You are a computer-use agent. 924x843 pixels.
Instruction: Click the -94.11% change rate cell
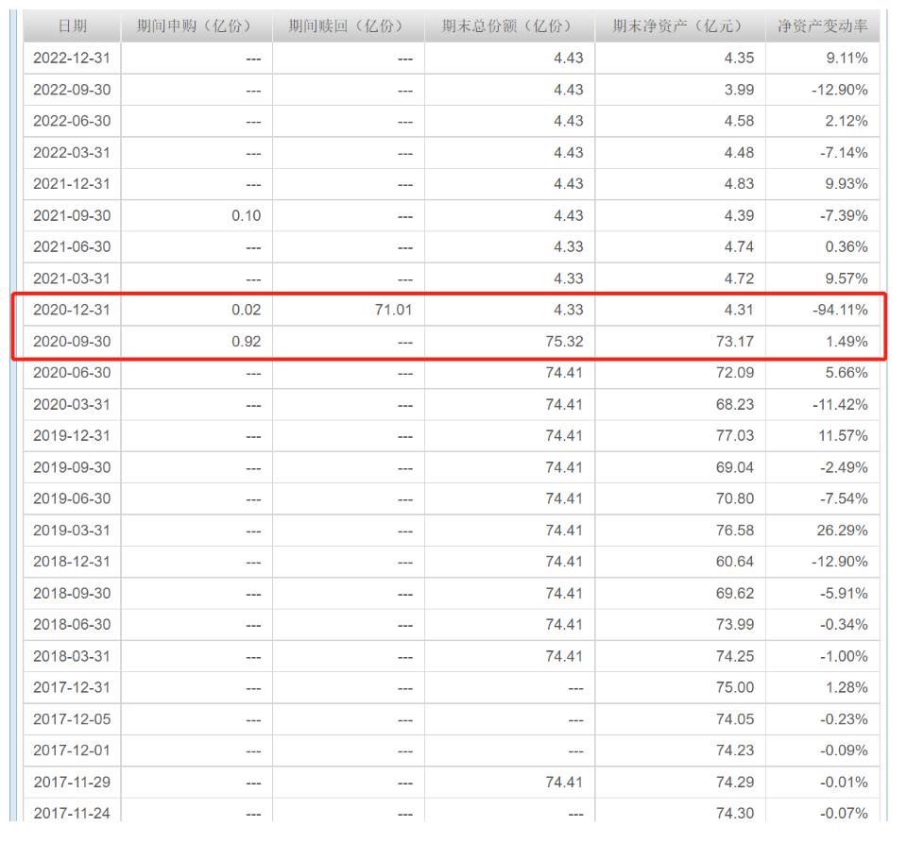click(x=839, y=310)
